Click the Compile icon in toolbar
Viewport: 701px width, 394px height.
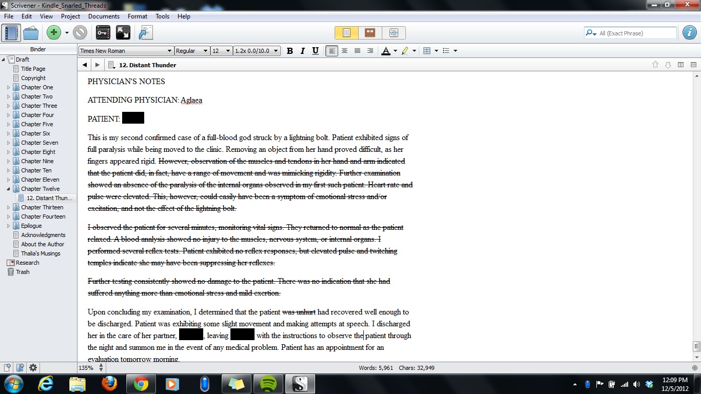146,33
